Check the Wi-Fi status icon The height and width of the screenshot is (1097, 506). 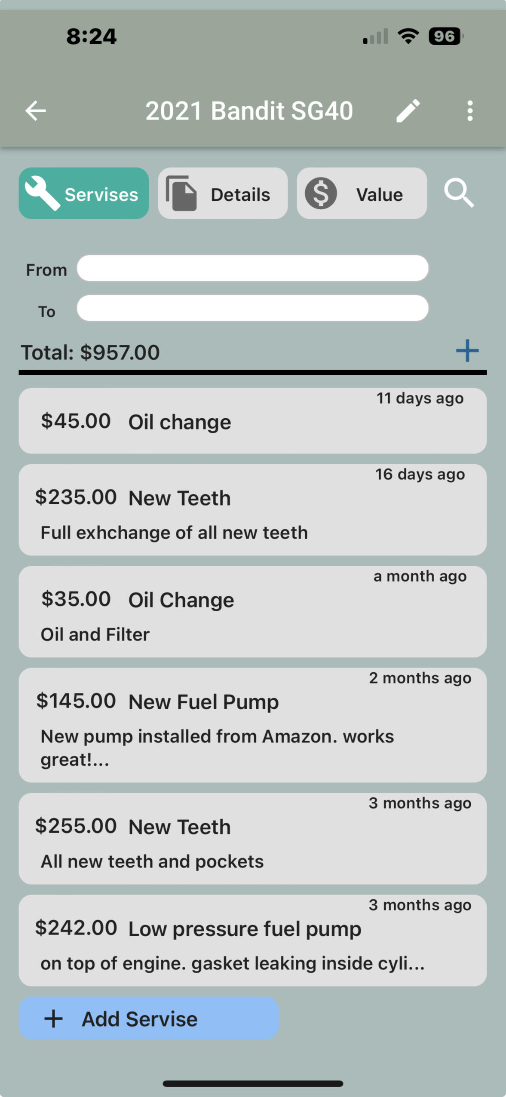[408, 36]
